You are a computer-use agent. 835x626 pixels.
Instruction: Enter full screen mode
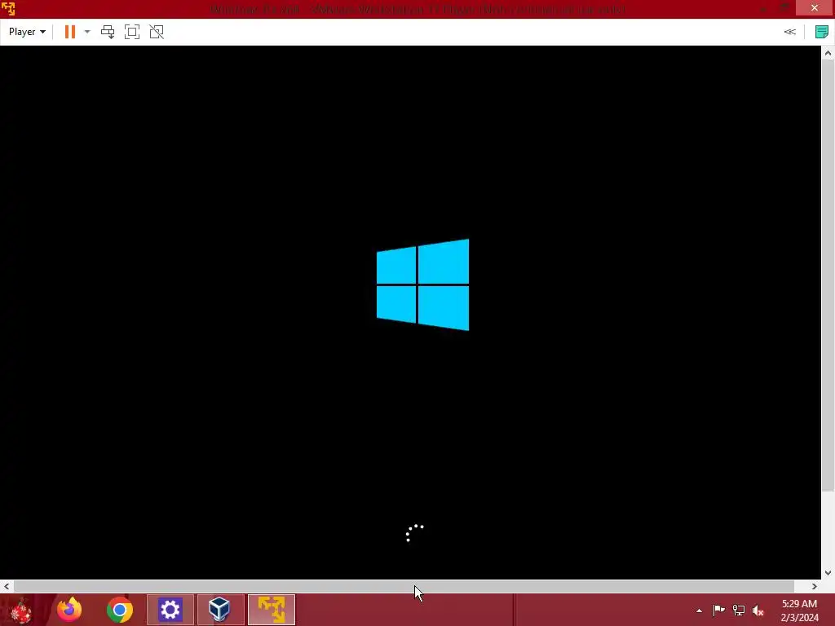132,32
